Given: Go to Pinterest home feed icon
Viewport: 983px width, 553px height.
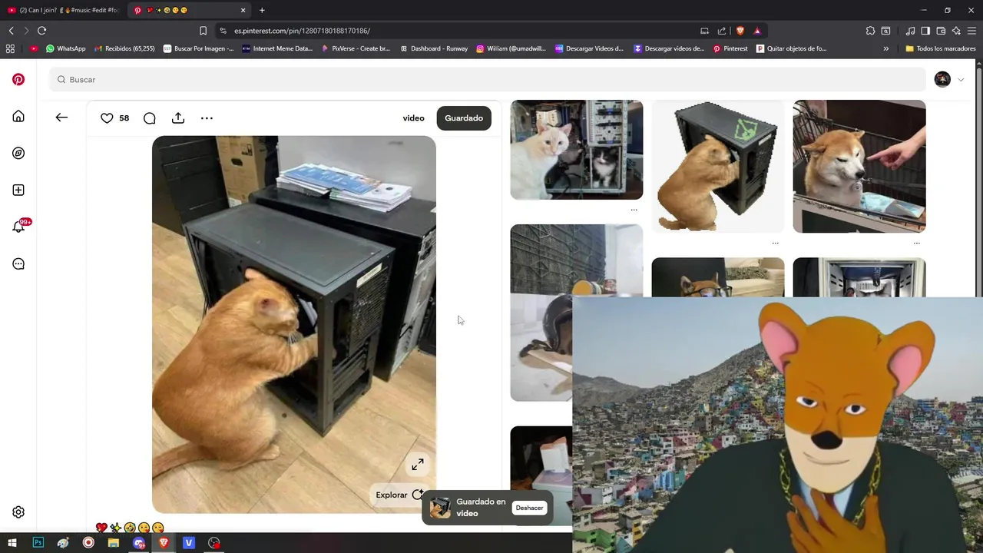Looking at the screenshot, I should [x=18, y=116].
